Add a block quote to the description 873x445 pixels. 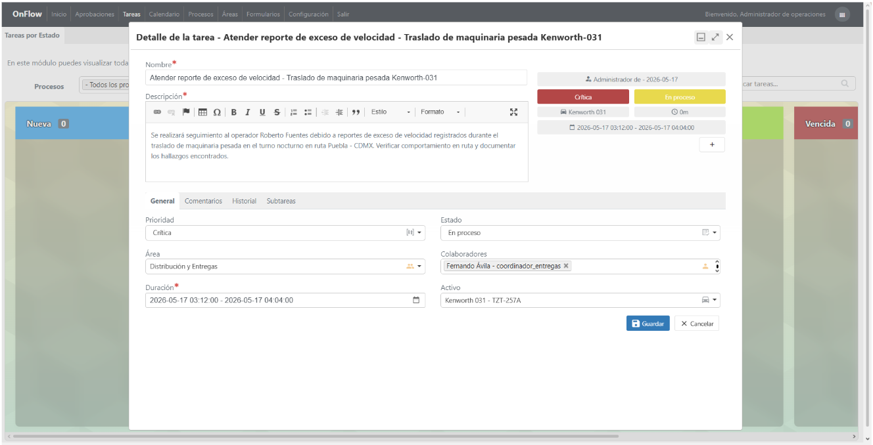pyautogui.click(x=356, y=112)
